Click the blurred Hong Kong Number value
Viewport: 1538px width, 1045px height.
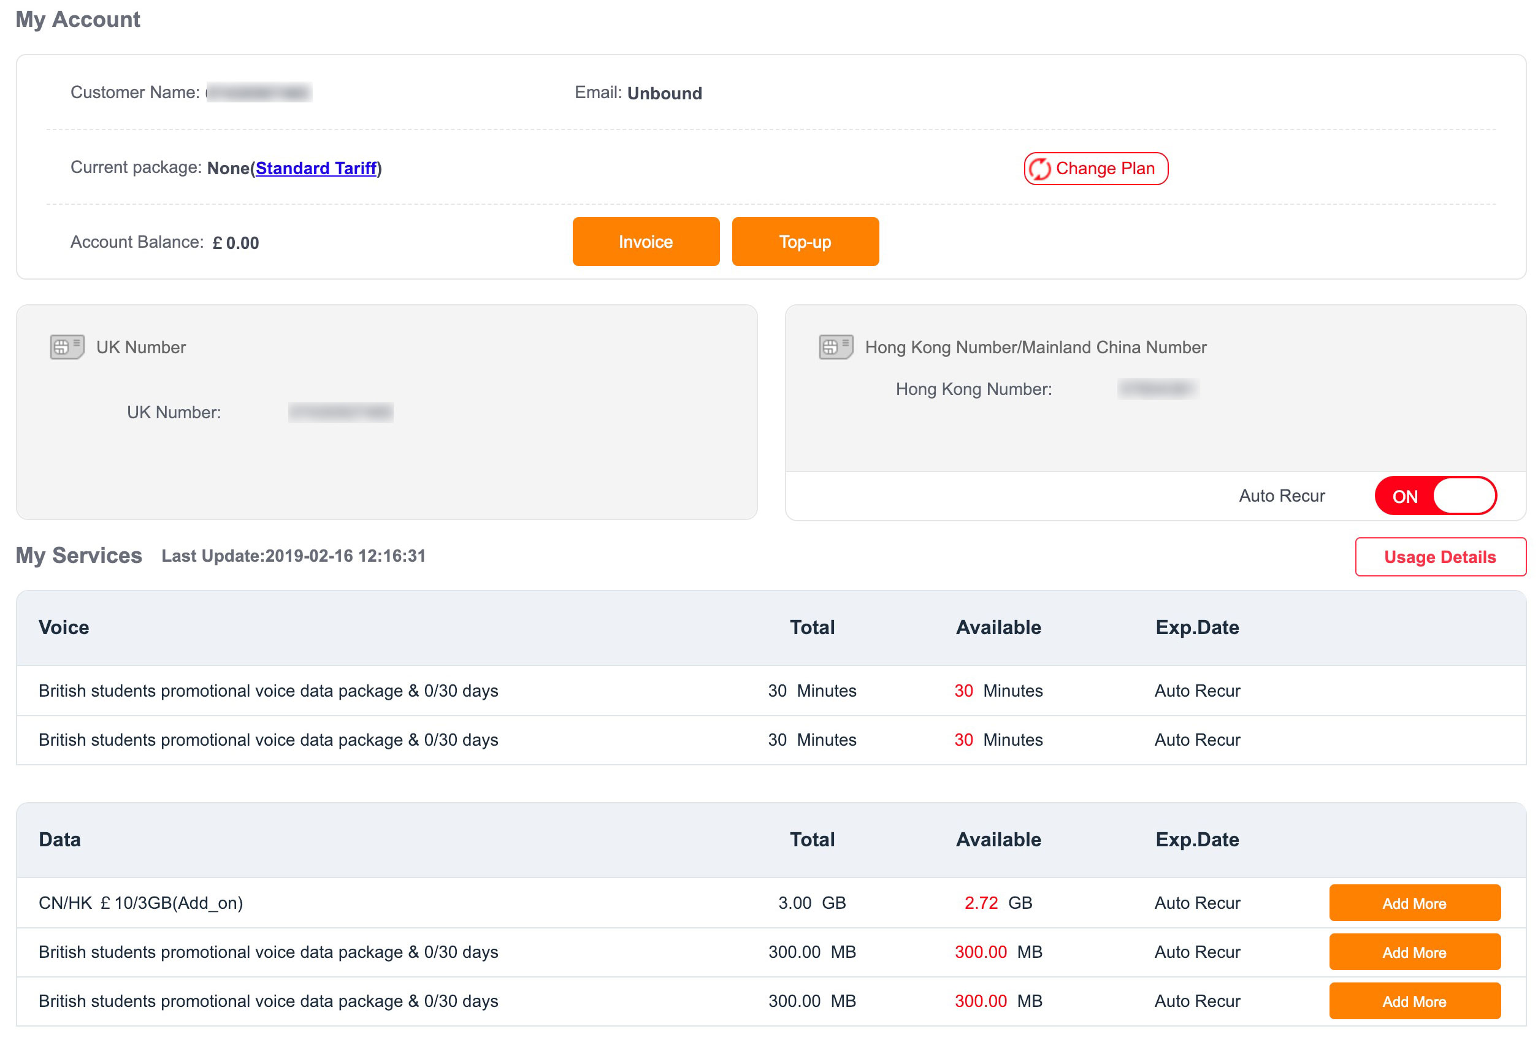[x=1157, y=388]
